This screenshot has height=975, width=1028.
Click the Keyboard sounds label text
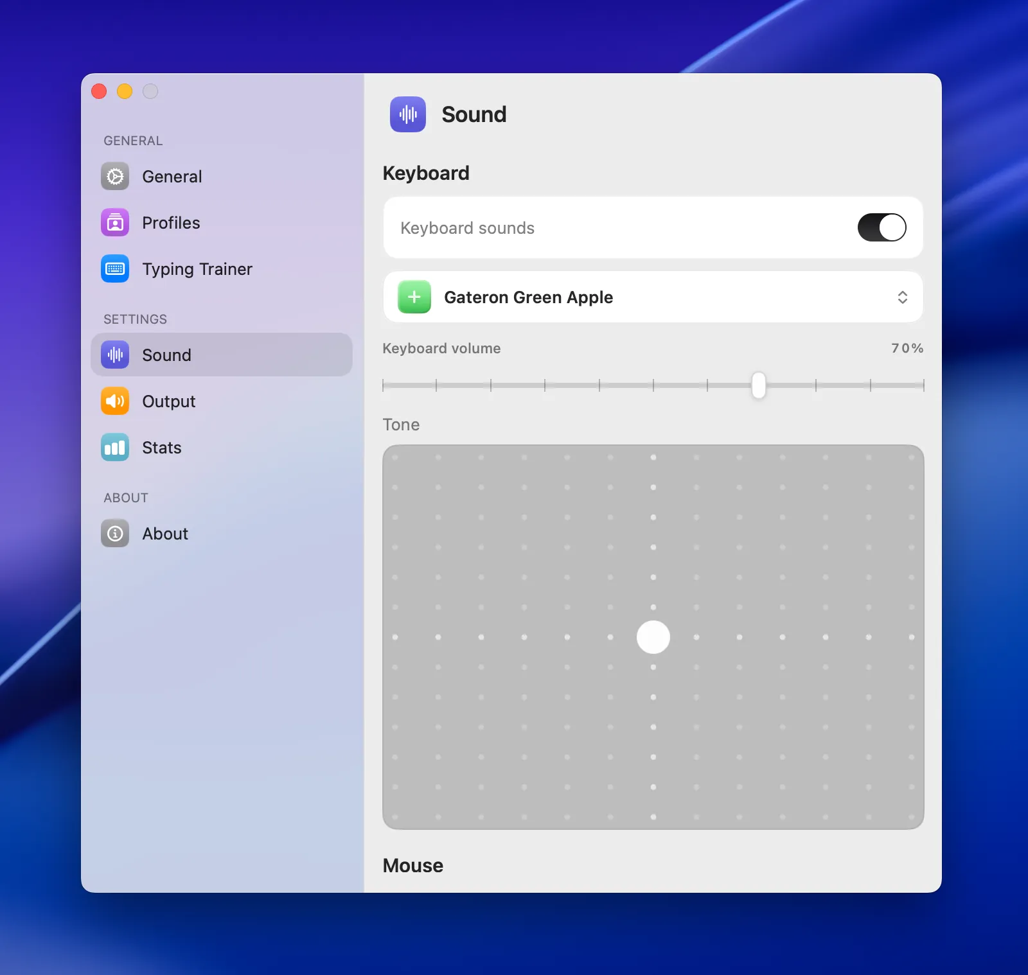[x=467, y=228]
